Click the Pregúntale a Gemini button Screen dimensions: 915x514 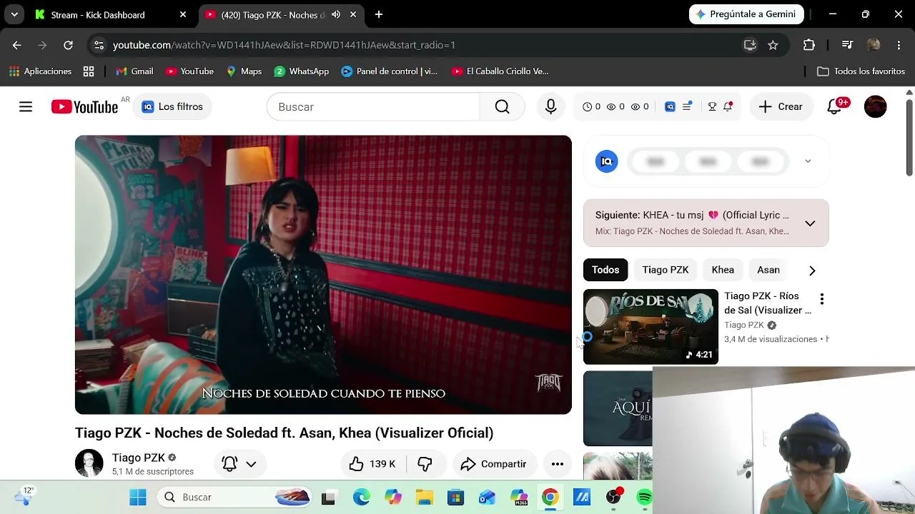click(x=746, y=14)
